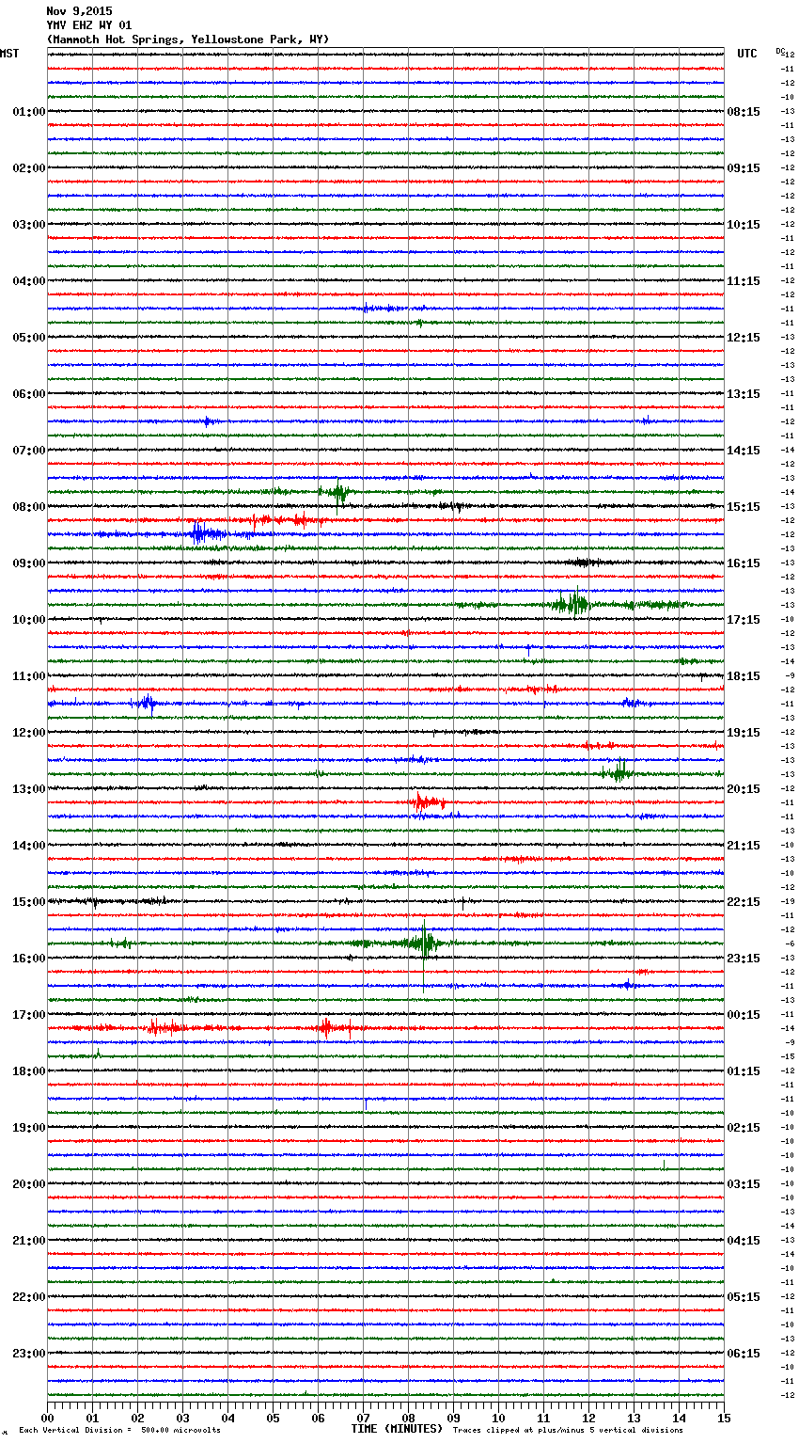Screen dimensions: 799x1443
Task: Click the Mammoth Hot Springs location title
Action: (x=188, y=40)
